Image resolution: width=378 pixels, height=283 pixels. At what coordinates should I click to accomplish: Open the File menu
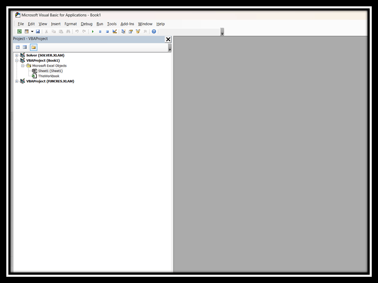click(x=21, y=24)
